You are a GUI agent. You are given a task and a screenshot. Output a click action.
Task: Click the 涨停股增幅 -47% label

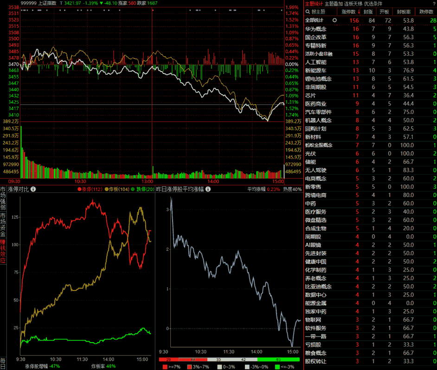(x=42, y=366)
